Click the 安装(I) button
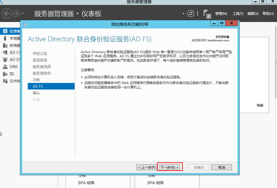277x188 pixels. pos(199,167)
